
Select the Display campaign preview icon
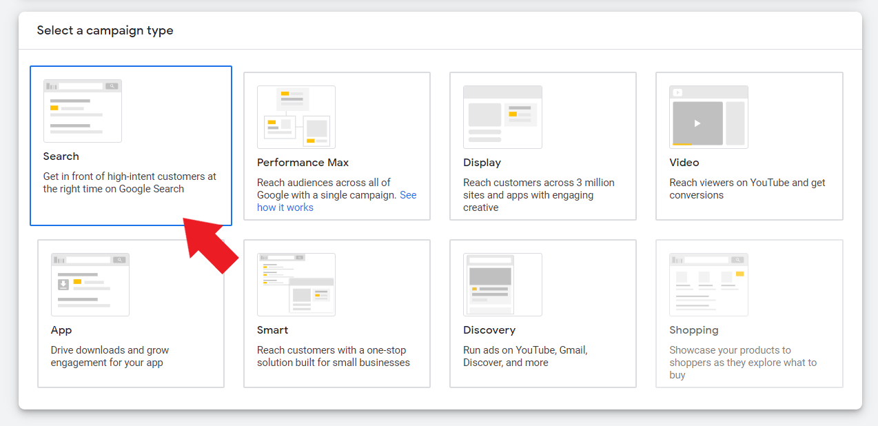tap(502, 116)
